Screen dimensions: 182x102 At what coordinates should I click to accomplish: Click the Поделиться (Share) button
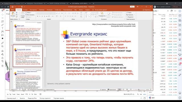click(x=147, y=10)
